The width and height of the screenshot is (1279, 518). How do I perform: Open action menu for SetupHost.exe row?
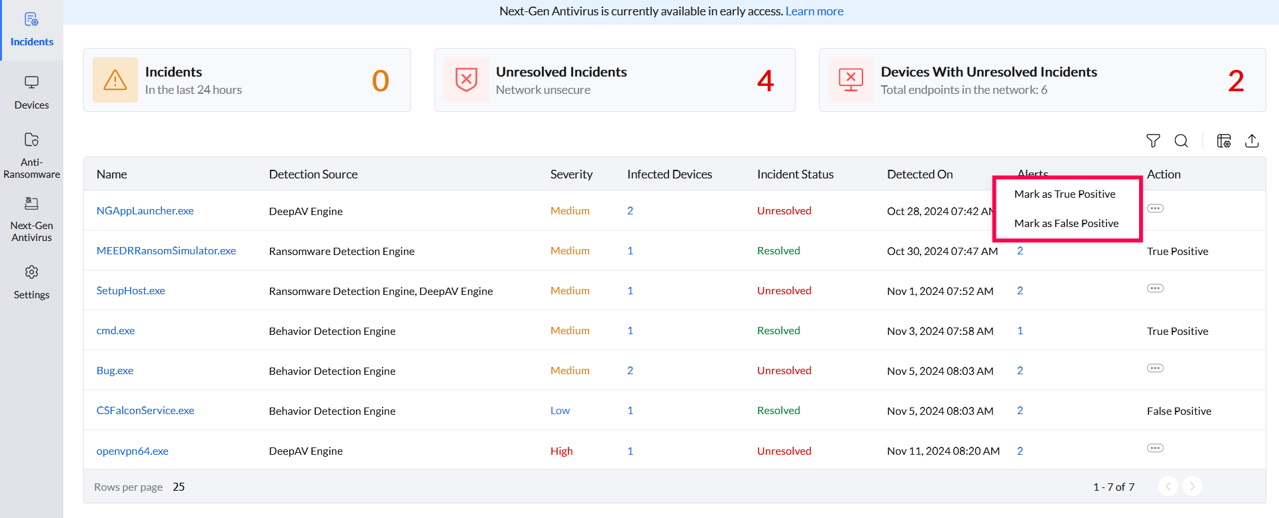pyautogui.click(x=1155, y=288)
